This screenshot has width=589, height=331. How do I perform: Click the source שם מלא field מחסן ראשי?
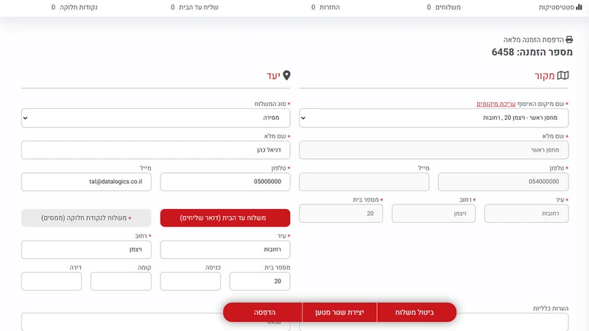click(x=434, y=150)
